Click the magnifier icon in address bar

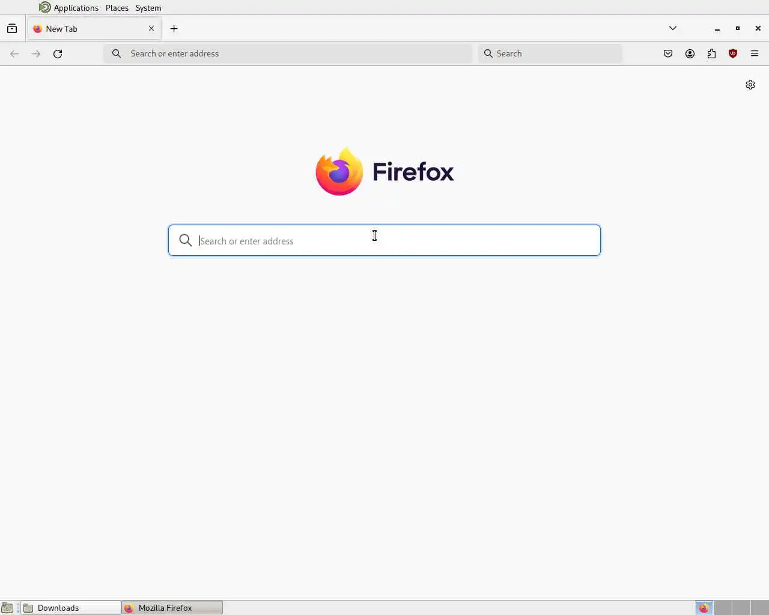(117, 53)
